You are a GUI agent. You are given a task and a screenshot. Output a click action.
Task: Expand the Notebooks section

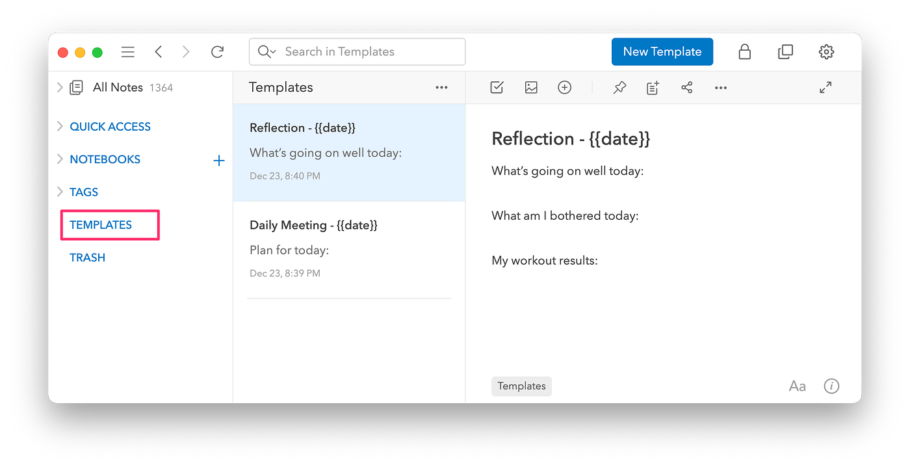click(60, 159)
